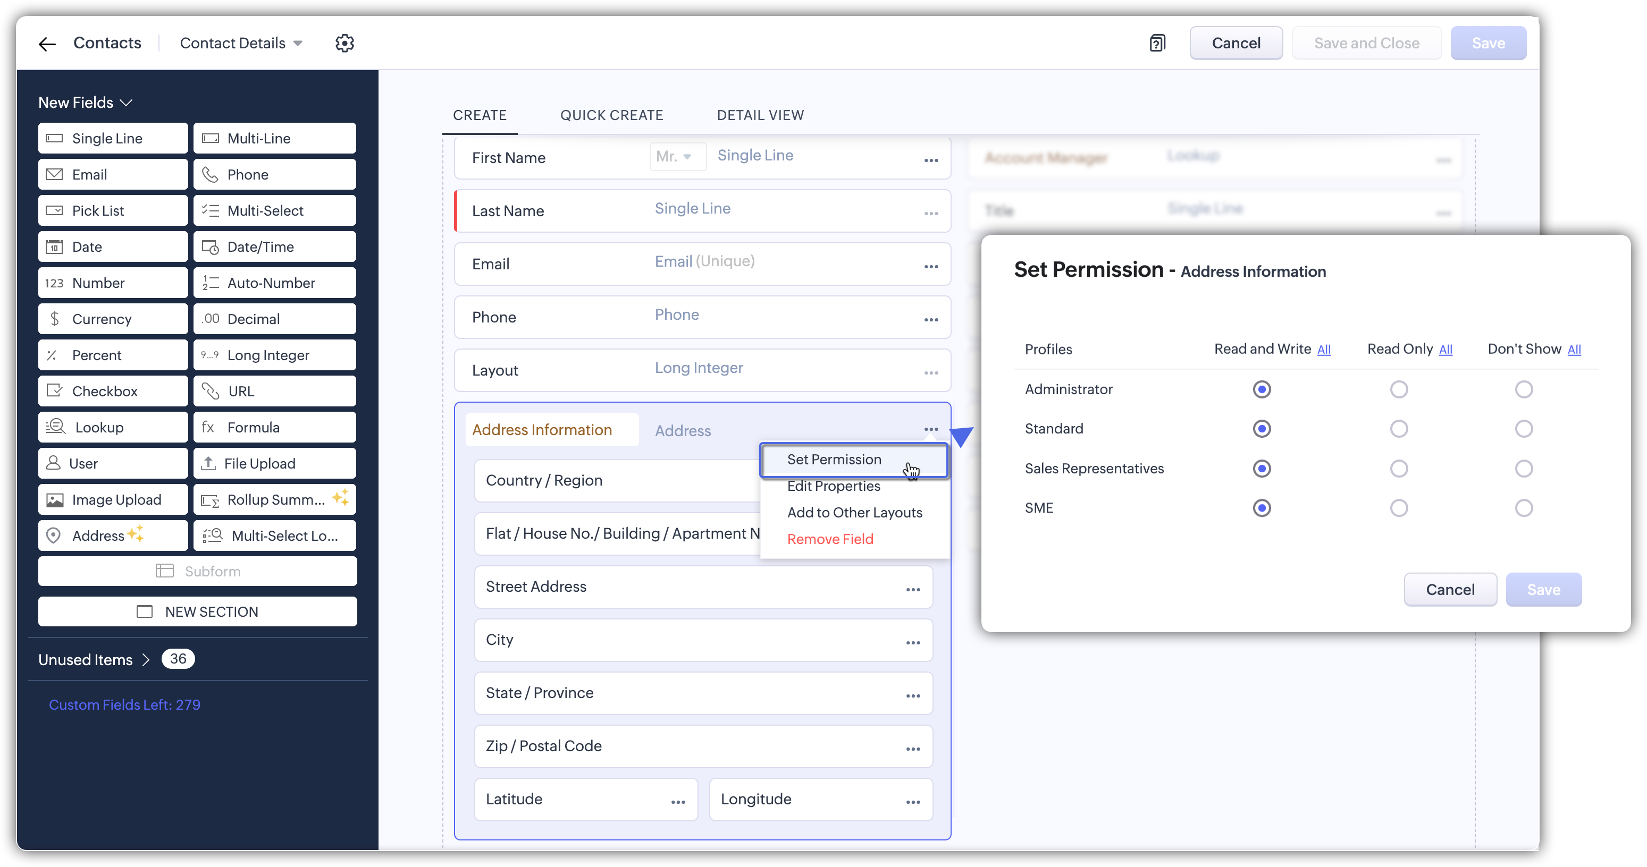The image size is (1647, 867).
Task: Open options menu for Latitude field
Action: click(x=678, y=801)
